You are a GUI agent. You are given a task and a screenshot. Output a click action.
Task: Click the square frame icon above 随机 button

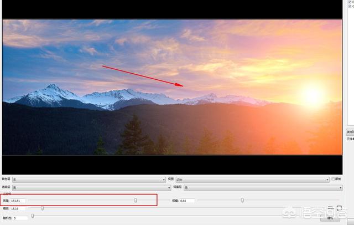click(339, 208)
